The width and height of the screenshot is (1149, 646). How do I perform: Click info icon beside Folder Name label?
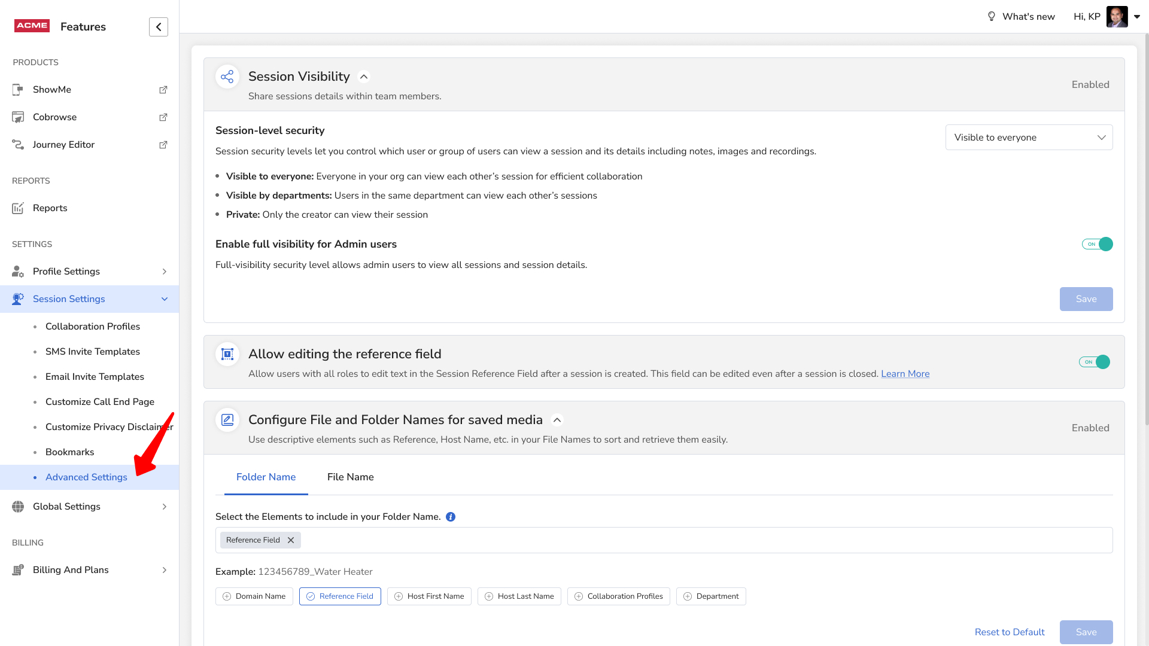pos(451,517)
